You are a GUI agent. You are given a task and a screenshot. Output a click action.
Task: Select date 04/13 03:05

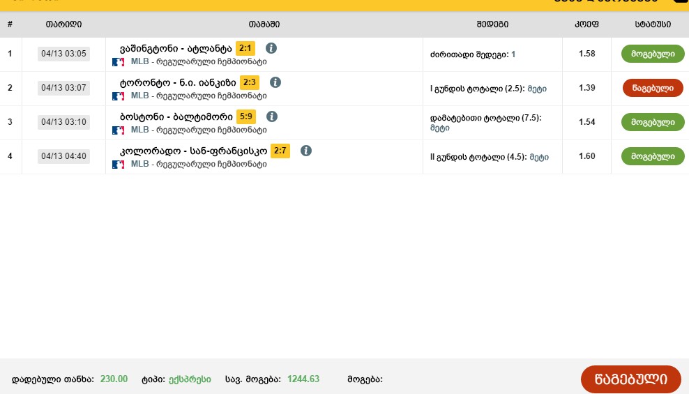coord(63,54)
